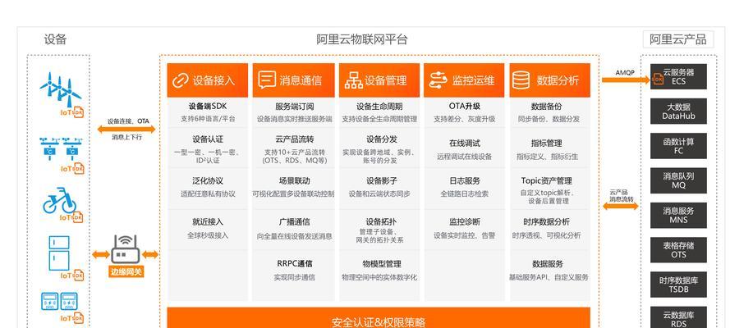This screenshot has width=730, height=328.
Task: Click the AMQP orange arrow
Action: [625, 80]
